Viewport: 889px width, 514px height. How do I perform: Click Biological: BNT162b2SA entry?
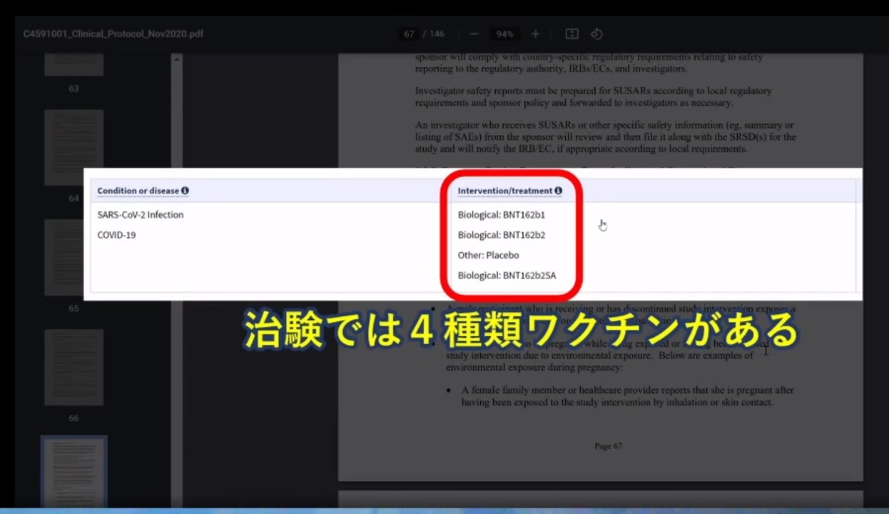[507, 276]
